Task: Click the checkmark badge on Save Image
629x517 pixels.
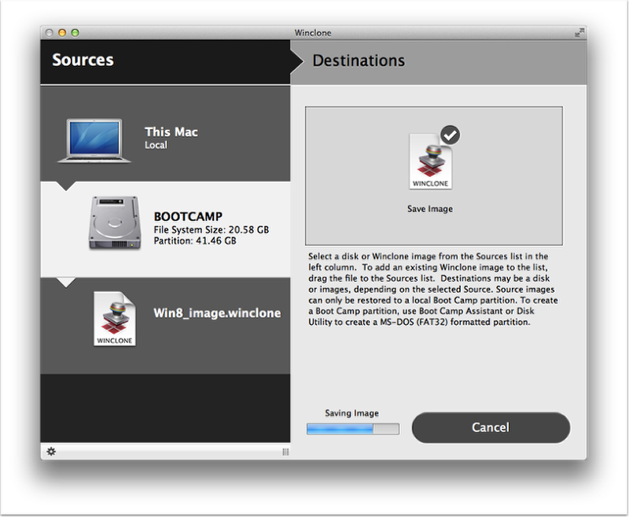Action: pos(450,135)
